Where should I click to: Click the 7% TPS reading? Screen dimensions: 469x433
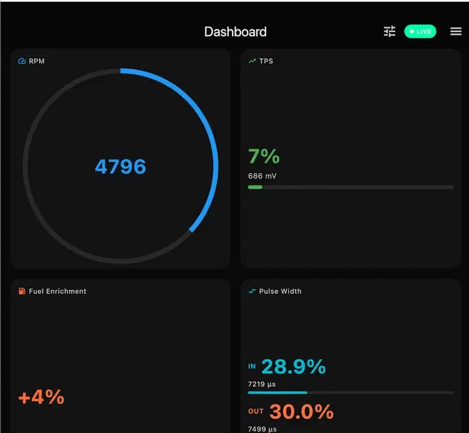click(x=264, y=156)
